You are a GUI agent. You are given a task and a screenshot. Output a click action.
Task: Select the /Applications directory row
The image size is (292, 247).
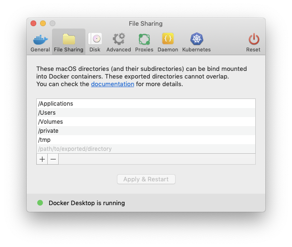tap(146, 103)
